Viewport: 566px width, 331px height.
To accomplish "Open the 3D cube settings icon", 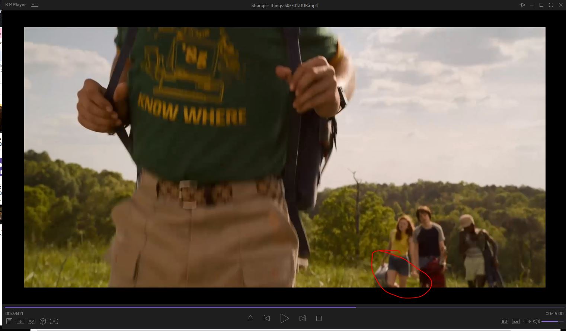I will pyautogui.click(x=43, y=321).
